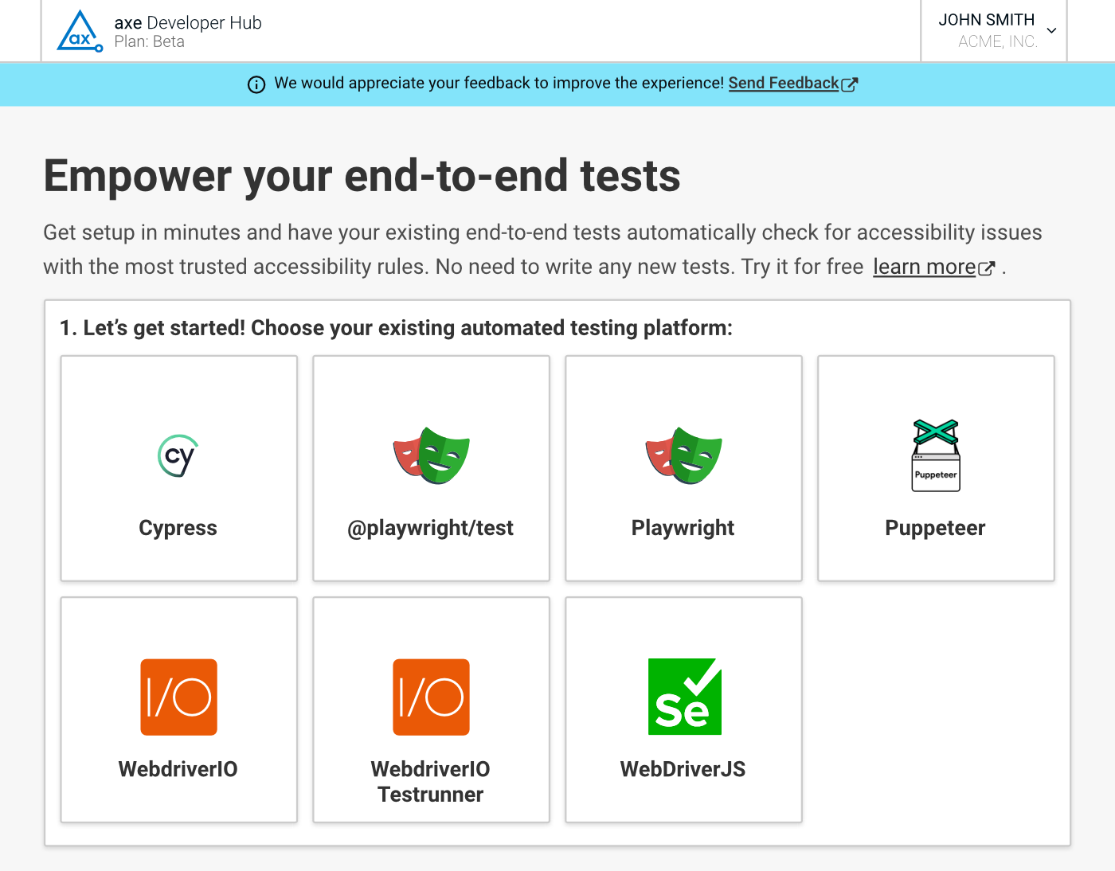The image size is (1115, 871).
Task: Click ACME, INC. organization name
Action: (x=997, y=41)
